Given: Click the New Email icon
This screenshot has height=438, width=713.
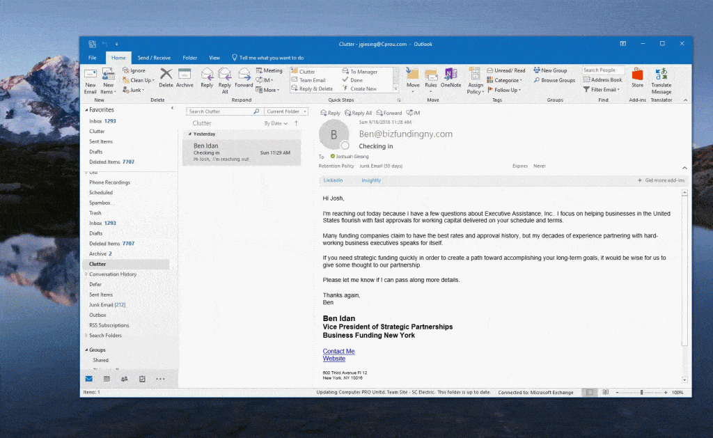Looking at the screenshot, I should click(x=91, y=75).
